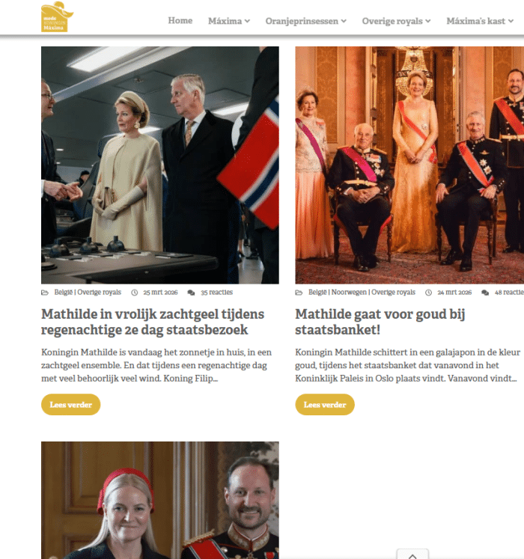Screen dimensions: 524x559
Task: Open the photo of Mathilde in yellow cape
Action: (159, 165)
